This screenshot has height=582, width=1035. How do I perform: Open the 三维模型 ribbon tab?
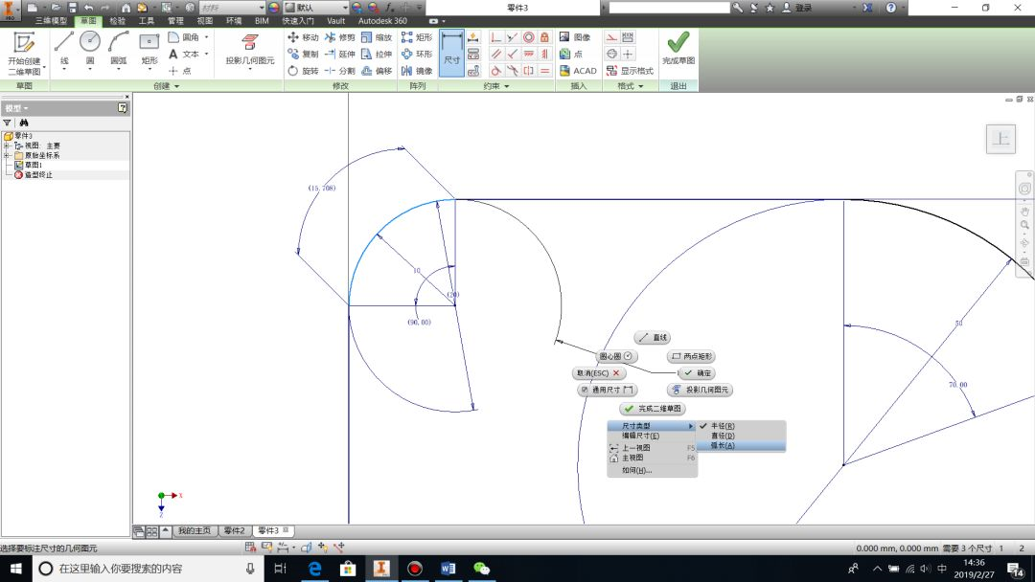(x=51, y=21)
